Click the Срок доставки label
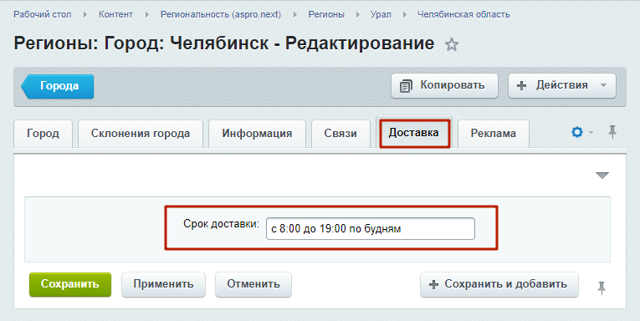640x321 pixels. (x=221, y=224)
